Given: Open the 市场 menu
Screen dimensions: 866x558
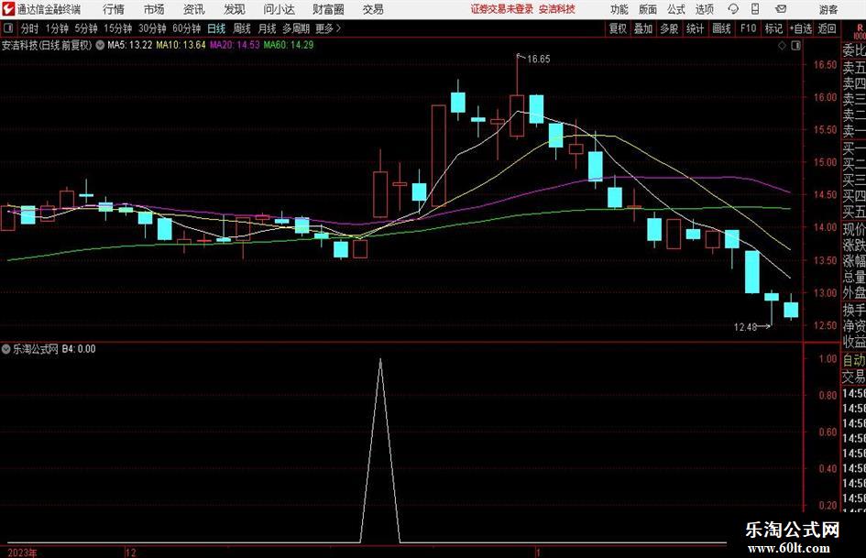Looking at the screenshot, I should point(154,9).
